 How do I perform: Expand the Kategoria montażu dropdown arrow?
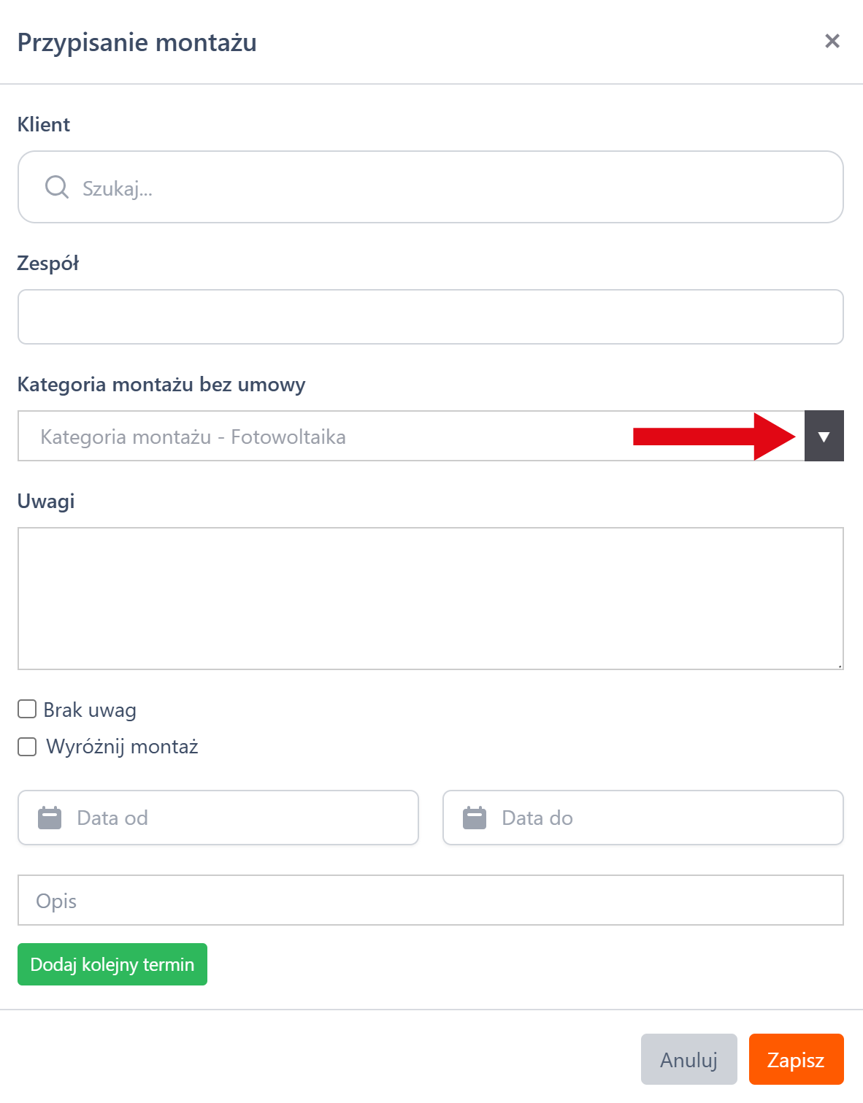(824, 437)
